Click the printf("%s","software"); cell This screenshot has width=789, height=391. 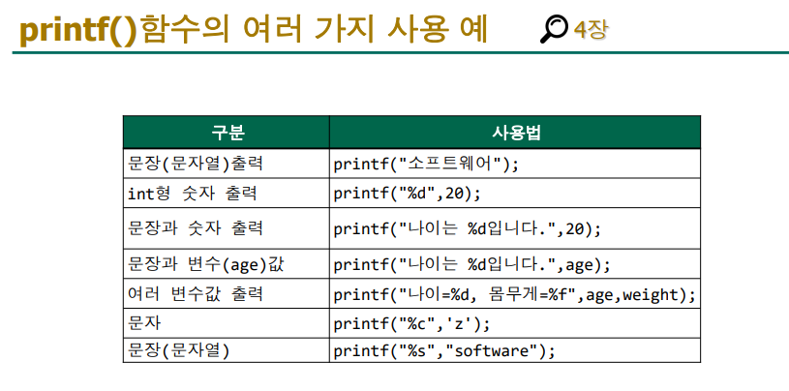515,350
